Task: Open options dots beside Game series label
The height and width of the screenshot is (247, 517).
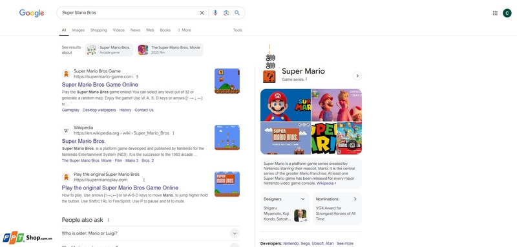Action: (306, 79)
